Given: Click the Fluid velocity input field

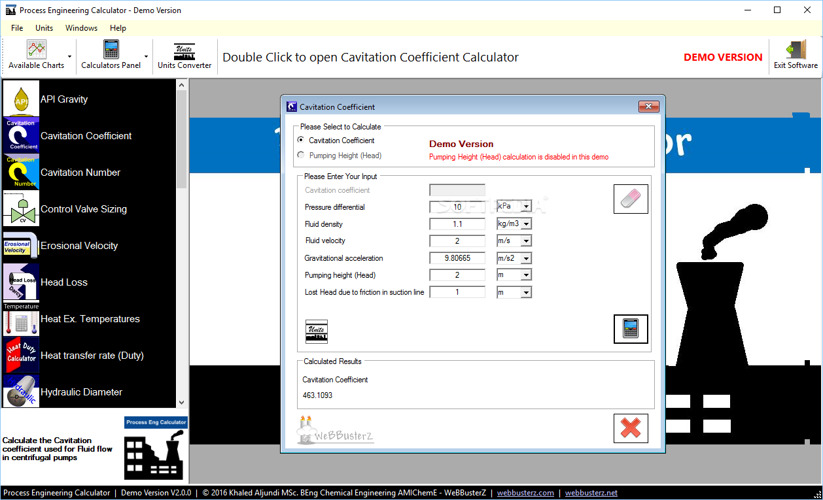Looking at the screenshot, I should 457,241.
